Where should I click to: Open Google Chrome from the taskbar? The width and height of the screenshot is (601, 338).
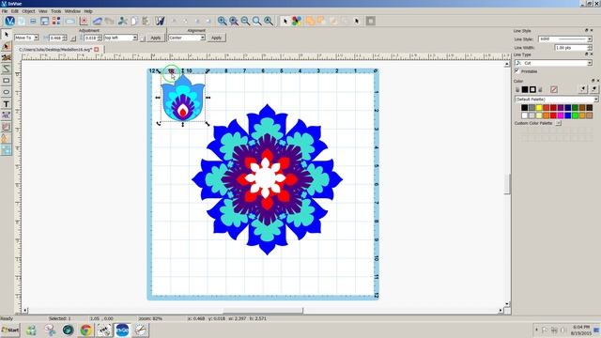[85, 330]
